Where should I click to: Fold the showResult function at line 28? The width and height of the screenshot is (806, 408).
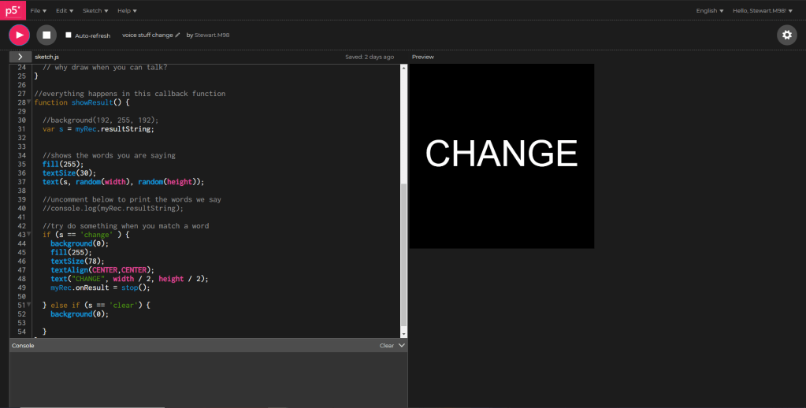point(29,102)
